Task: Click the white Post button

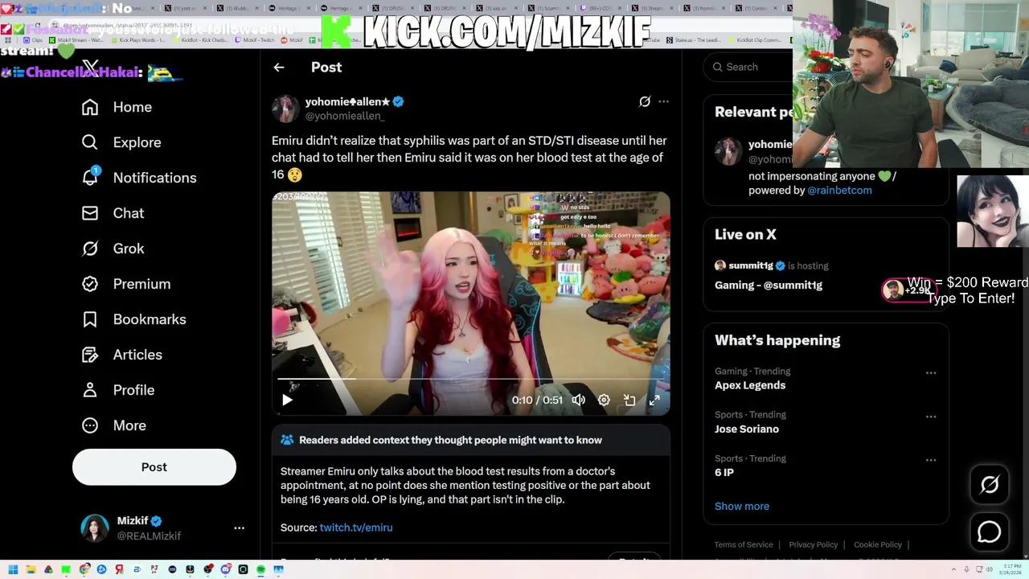Action: coord(154,467)
